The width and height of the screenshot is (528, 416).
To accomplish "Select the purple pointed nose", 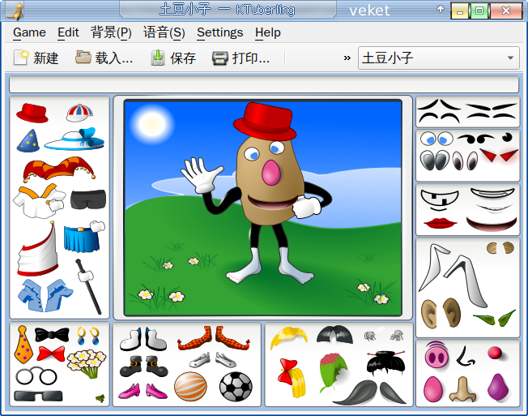I will (x=498, y=388).
